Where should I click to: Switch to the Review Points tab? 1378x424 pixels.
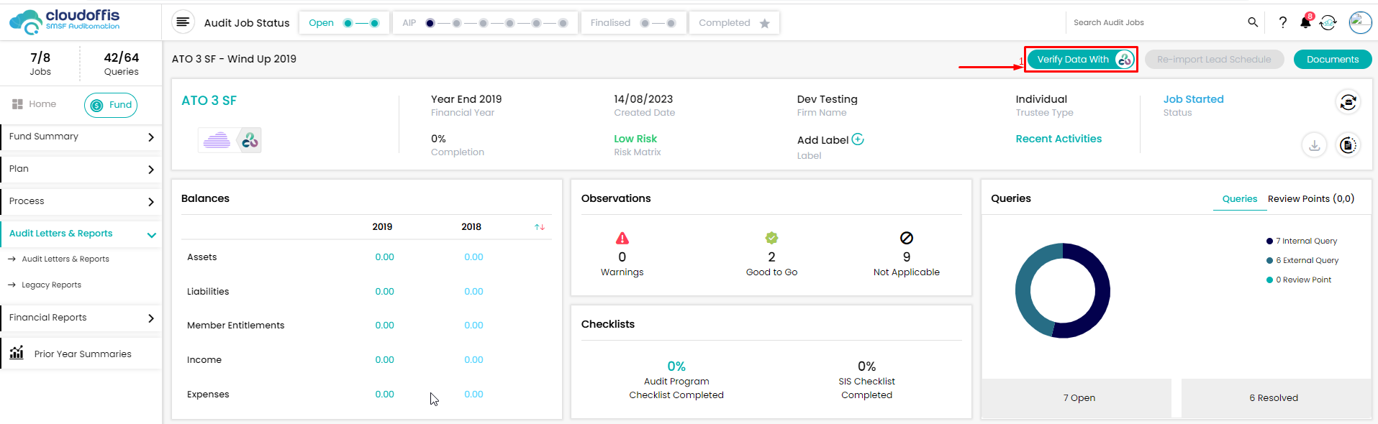coord(1310,199)
